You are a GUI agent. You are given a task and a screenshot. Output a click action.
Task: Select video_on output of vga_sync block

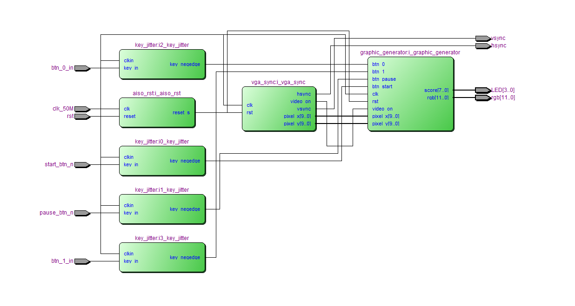point(301,101)
